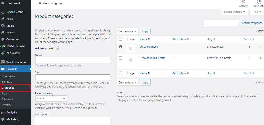
Task: Click footer Name column sort link
Action: point(145,73)
